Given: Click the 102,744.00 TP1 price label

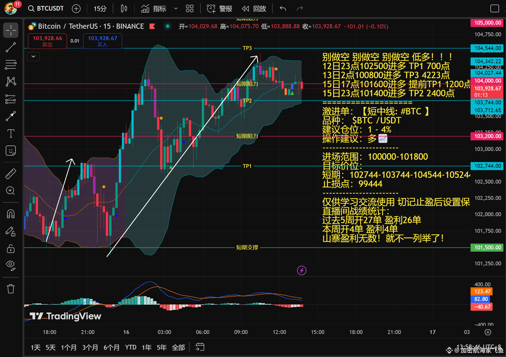Looking at the screenshot, I should (487, 166).
